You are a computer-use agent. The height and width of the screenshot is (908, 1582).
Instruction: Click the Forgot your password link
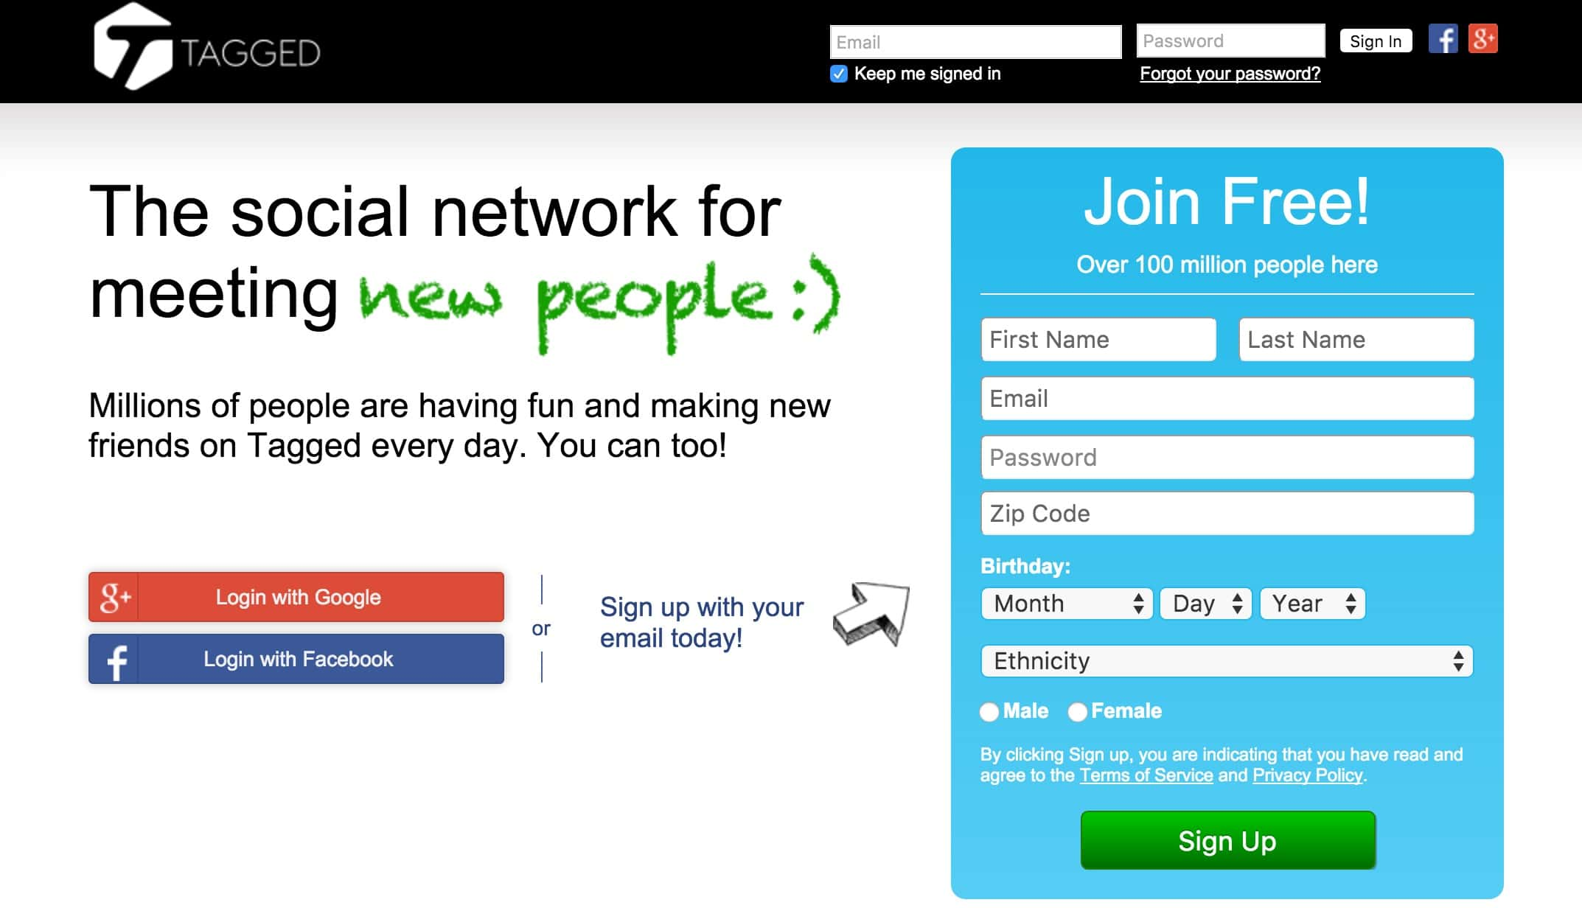[x=1228, y=73]
